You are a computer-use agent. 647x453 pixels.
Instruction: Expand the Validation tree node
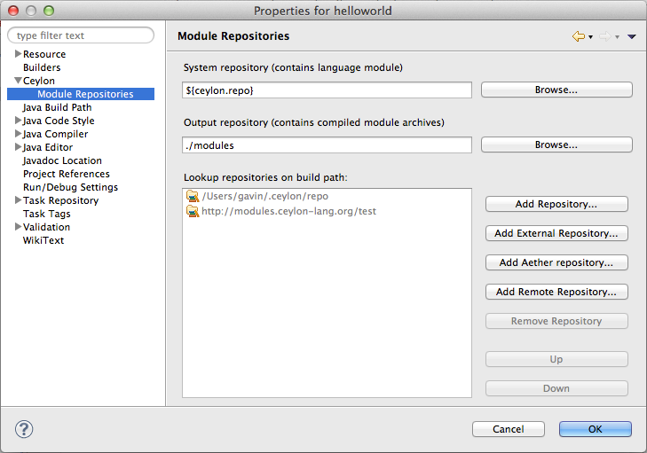pyautogui.click(x=18, y=227)
